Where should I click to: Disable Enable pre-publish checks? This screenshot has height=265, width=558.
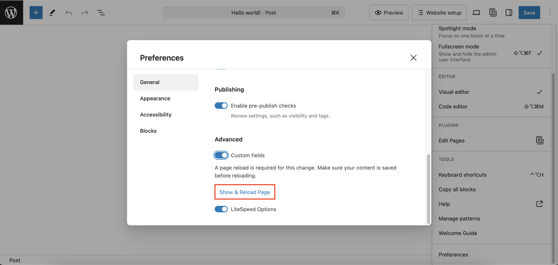pyautogui.click(x=221, y=105)
